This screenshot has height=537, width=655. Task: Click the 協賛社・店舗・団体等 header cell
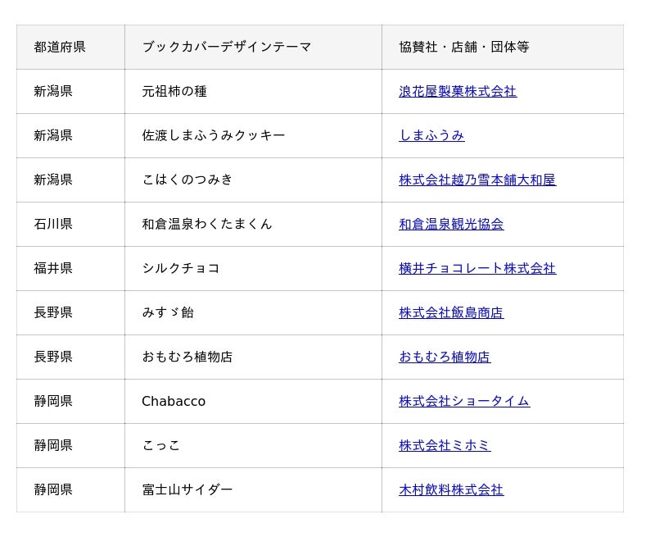click(464, 48)
